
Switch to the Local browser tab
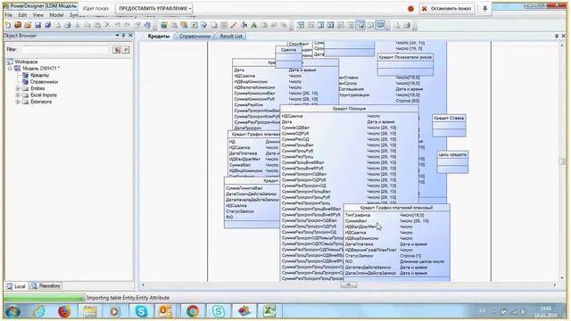click(x=16, y=286)
